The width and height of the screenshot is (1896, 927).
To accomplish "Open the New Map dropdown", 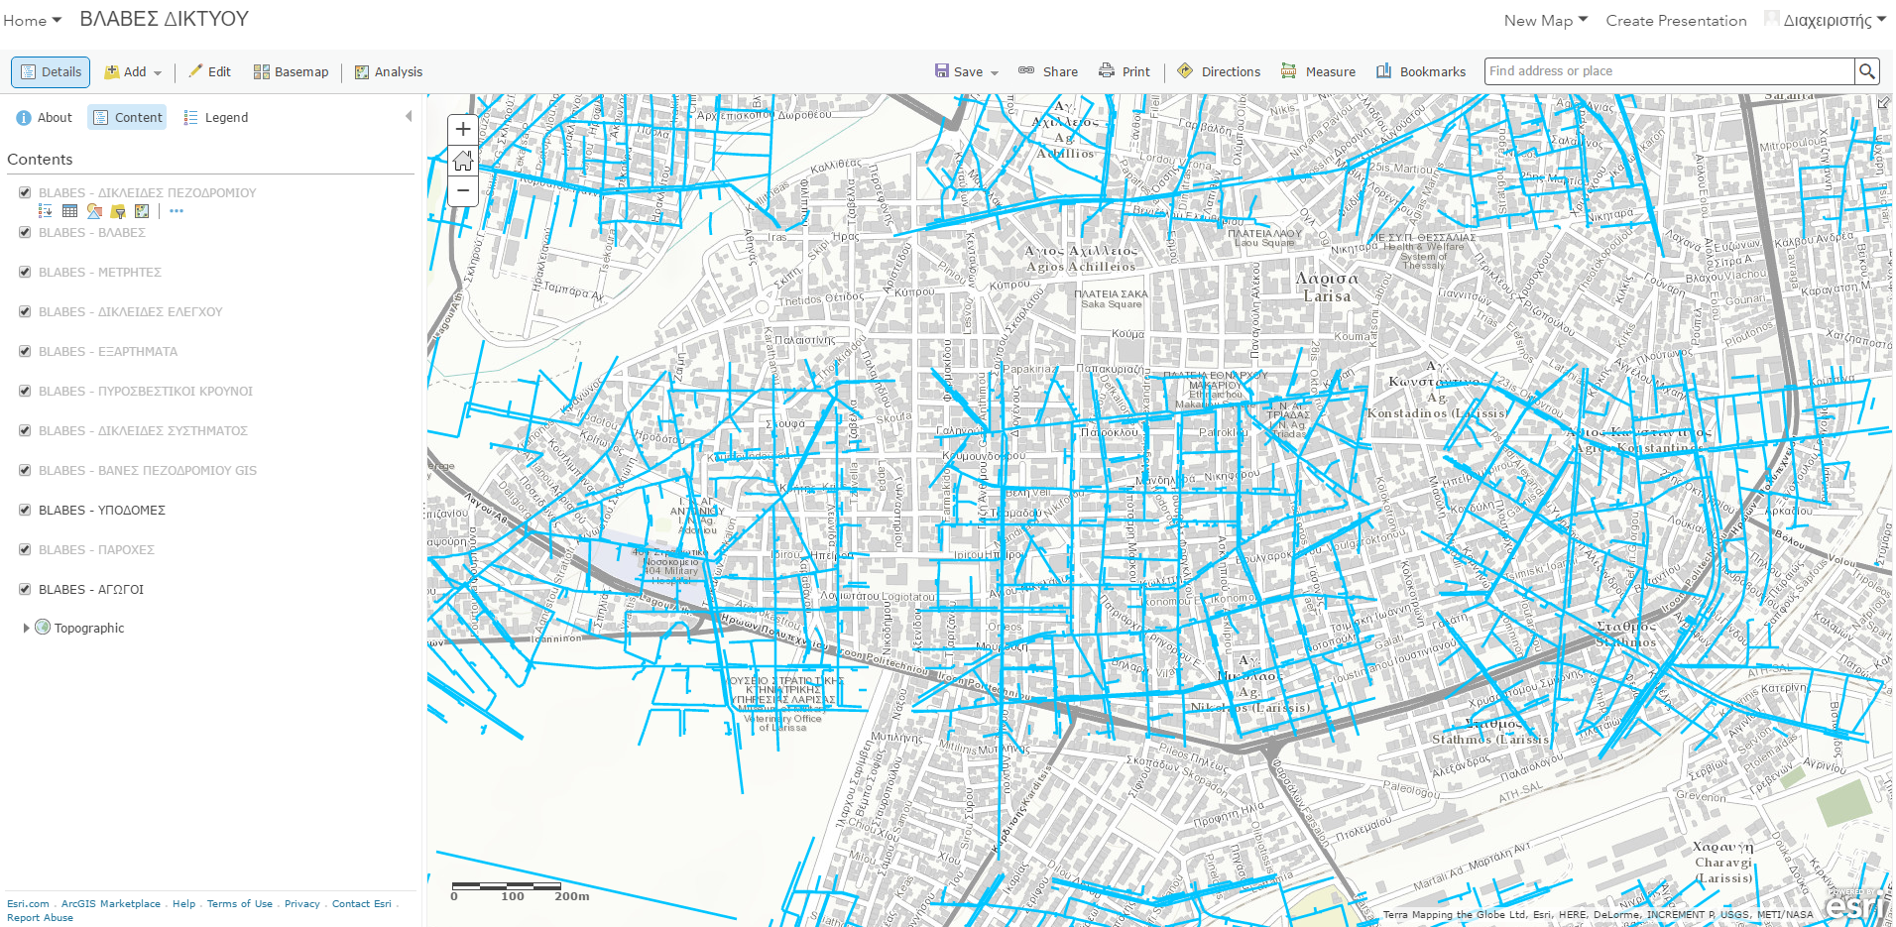I will pyautogui.click(x=1546, y=20).
